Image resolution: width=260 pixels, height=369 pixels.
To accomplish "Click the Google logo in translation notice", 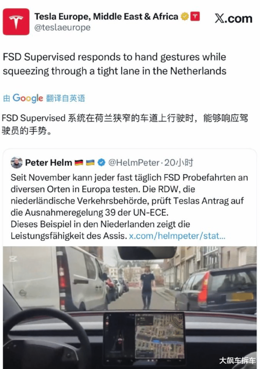I will point(28,98).
